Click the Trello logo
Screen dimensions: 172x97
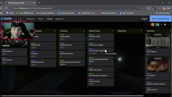[x=6, y=19]
